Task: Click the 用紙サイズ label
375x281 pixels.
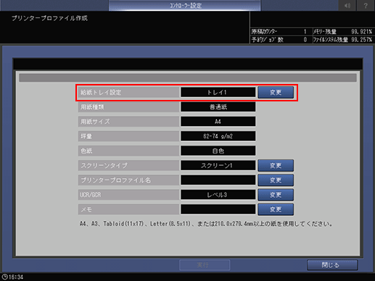Action: click(x=129, y=122)
